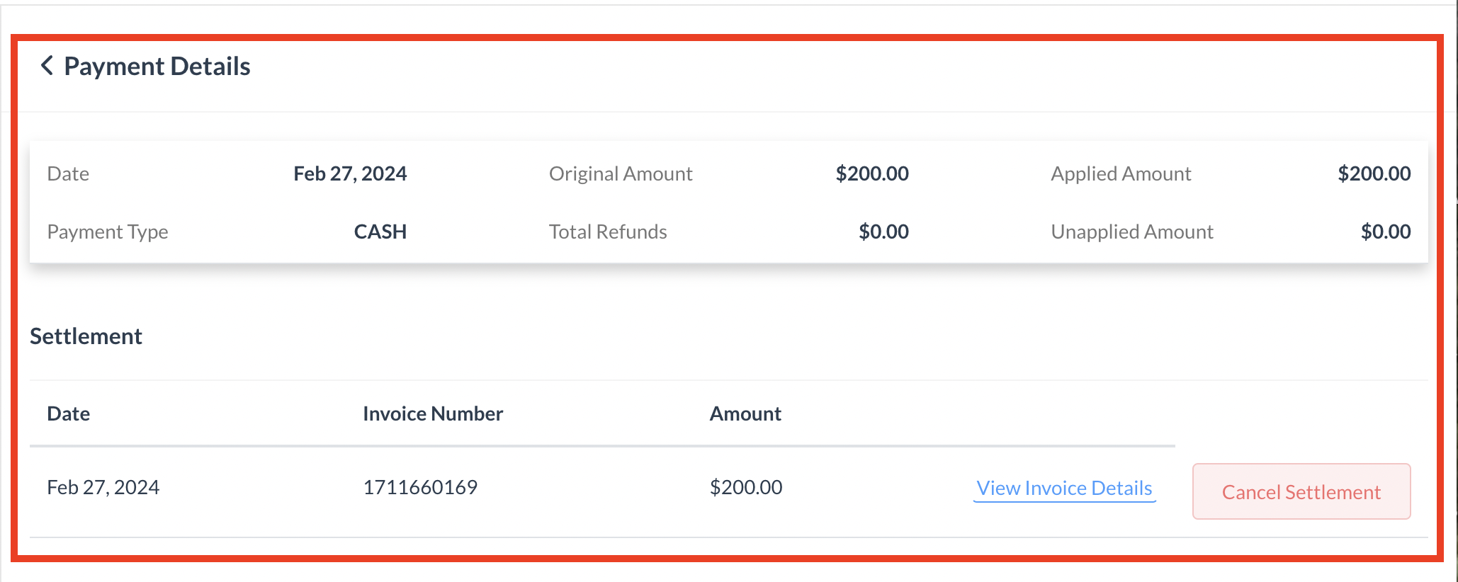The image size is (1458, 582).
Task: Click the Payment Type label
Action: [x=108, y=232]
